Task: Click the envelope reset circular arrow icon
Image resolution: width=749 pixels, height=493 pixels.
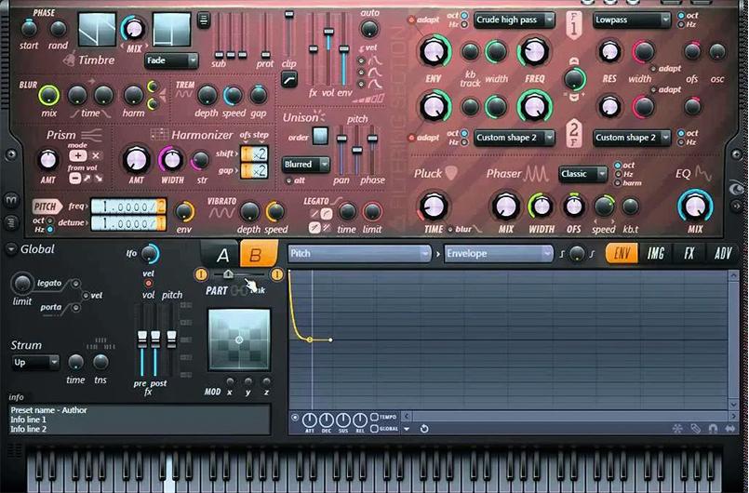Action: pyautogui.click(x=424, y=428)
